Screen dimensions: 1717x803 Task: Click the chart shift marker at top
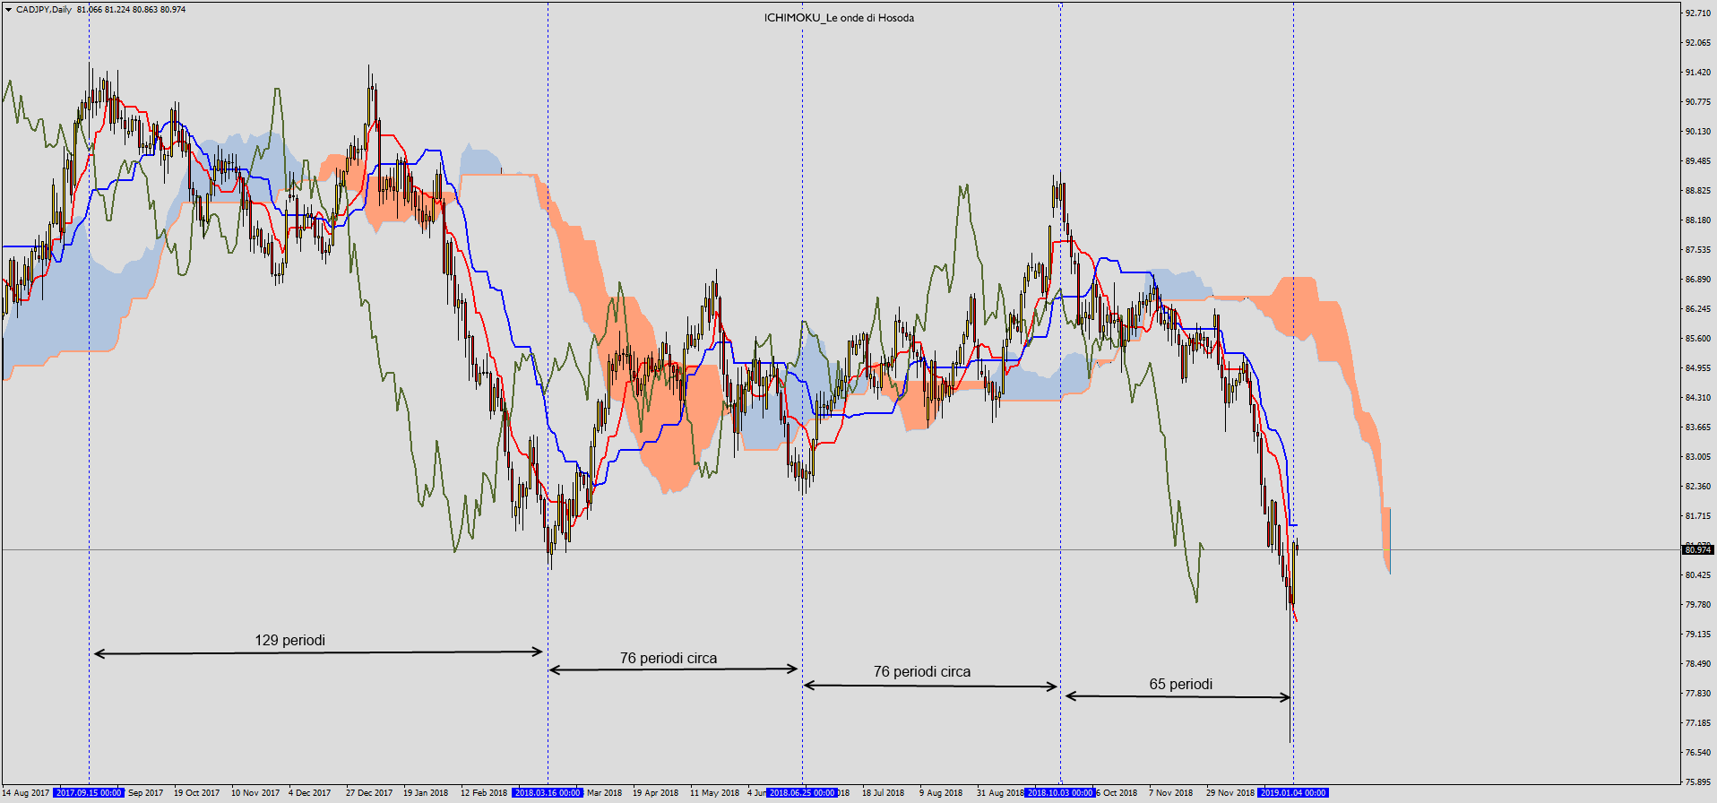(1061, 5)
